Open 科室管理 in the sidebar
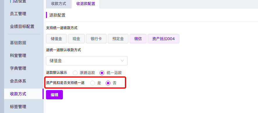 (x=18, y=55)
